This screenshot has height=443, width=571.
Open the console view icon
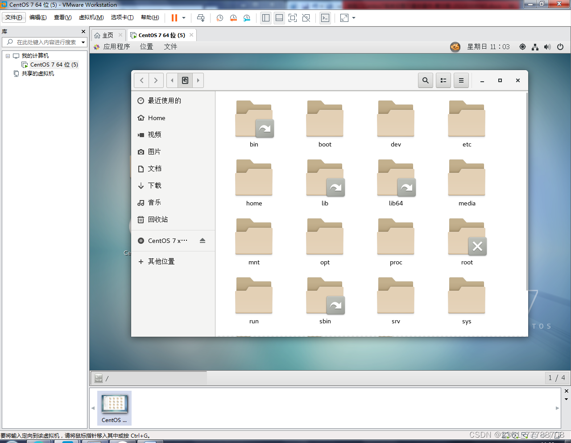pos(325,18)
